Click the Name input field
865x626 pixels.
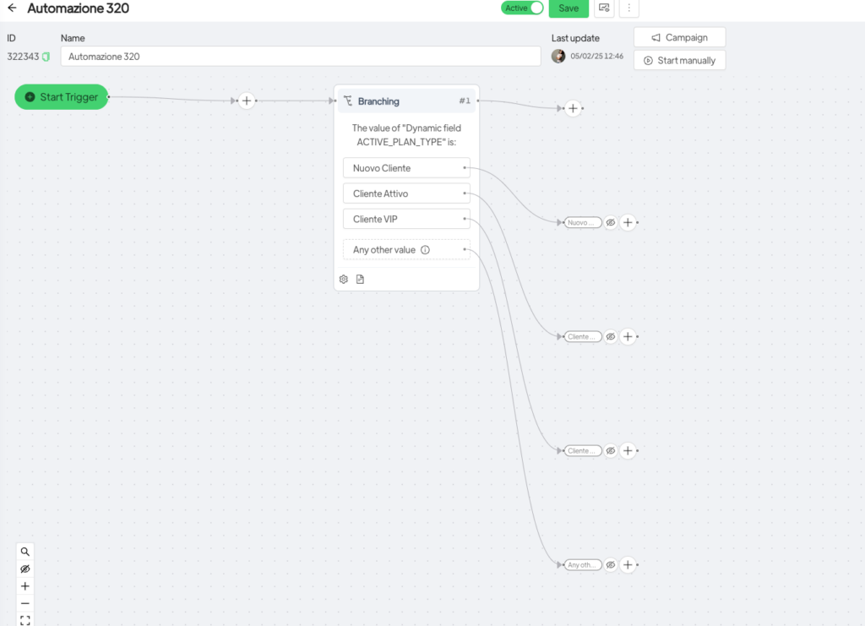tap(300, 57)
